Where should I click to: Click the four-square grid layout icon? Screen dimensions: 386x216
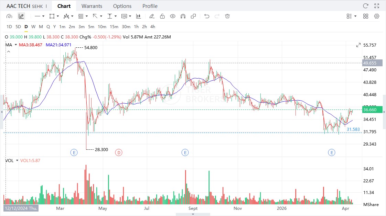coord(366,16)
